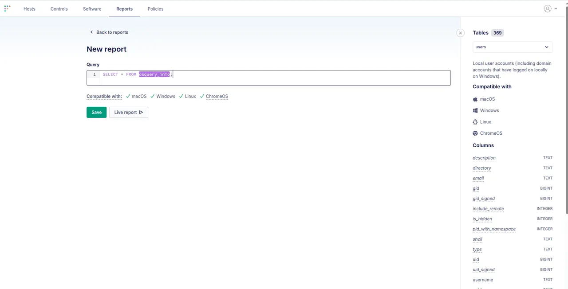Click the Linux penguin icon in sidebar

(475, 122)
